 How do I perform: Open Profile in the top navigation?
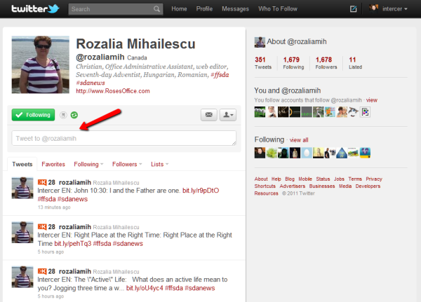(204, 9)
